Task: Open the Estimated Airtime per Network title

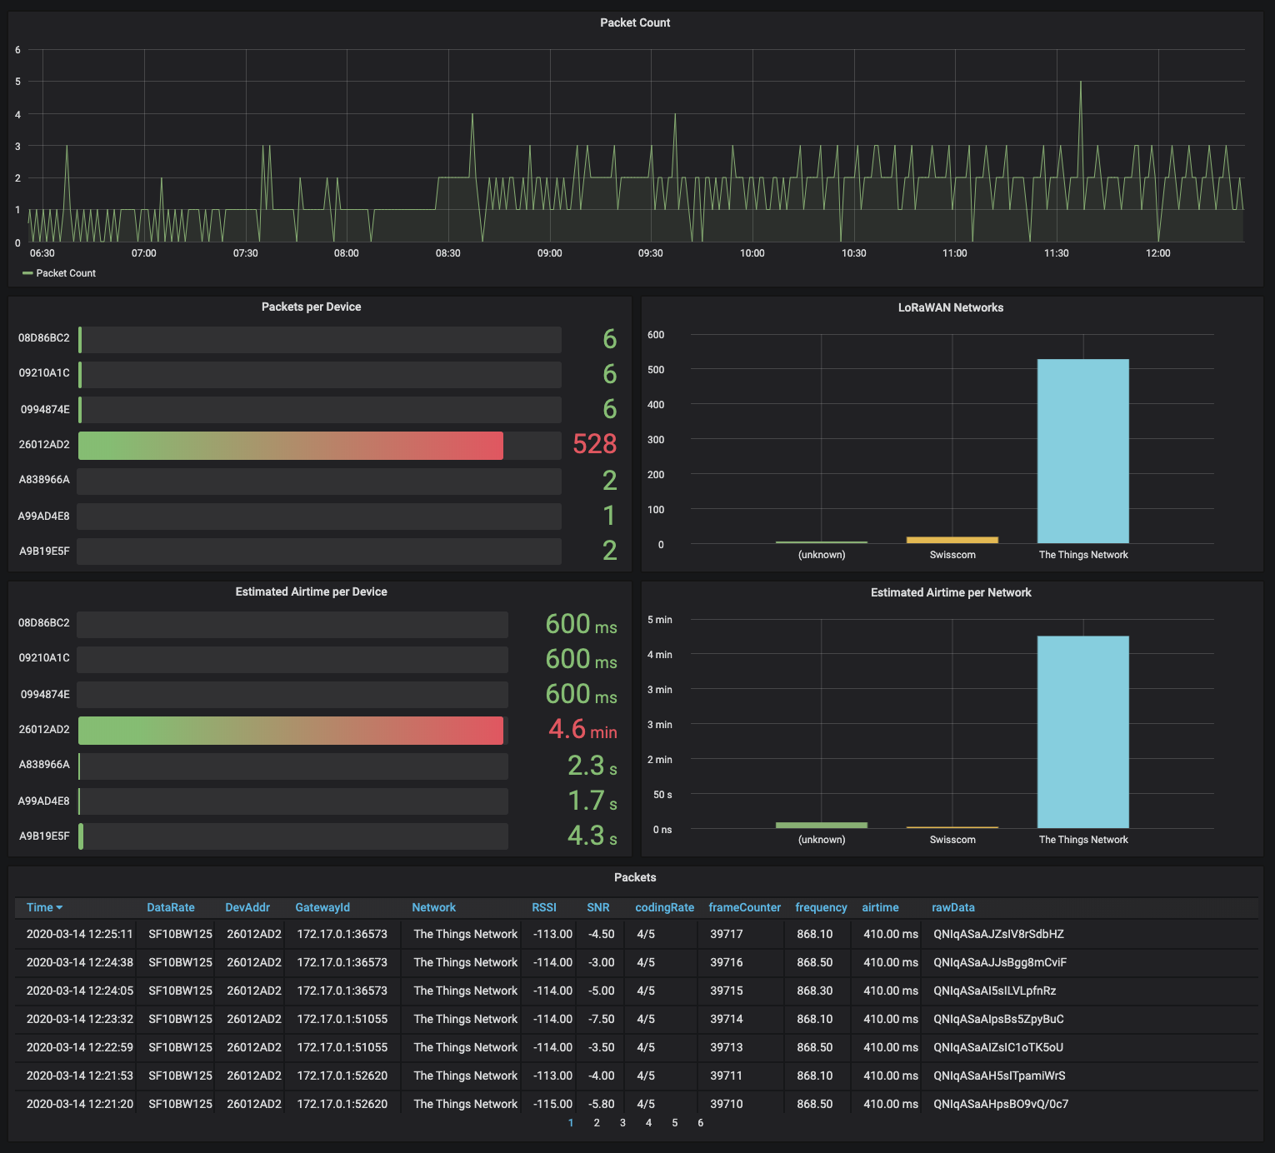Action: (x=951, y=592)
